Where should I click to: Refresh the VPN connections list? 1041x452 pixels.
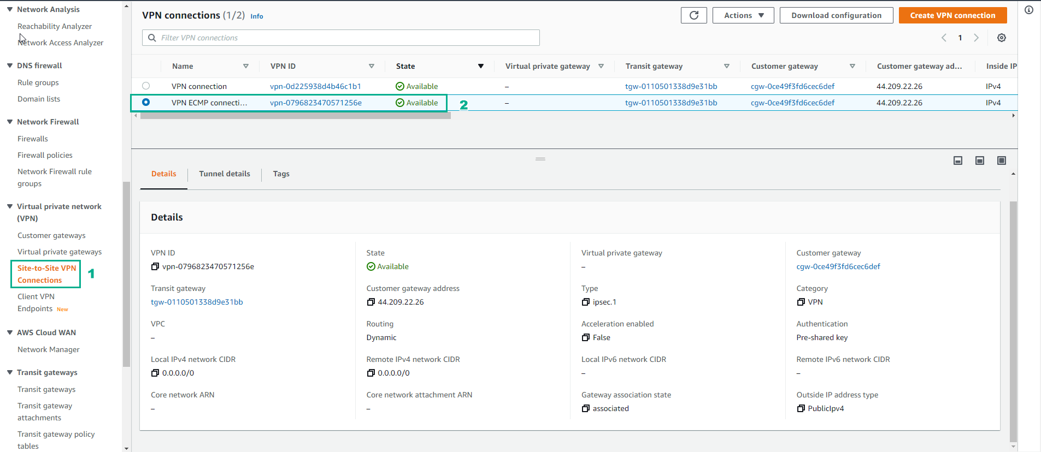(x=693, y=15)
